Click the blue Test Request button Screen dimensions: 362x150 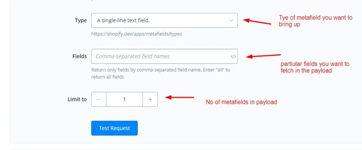pos(115,128)
